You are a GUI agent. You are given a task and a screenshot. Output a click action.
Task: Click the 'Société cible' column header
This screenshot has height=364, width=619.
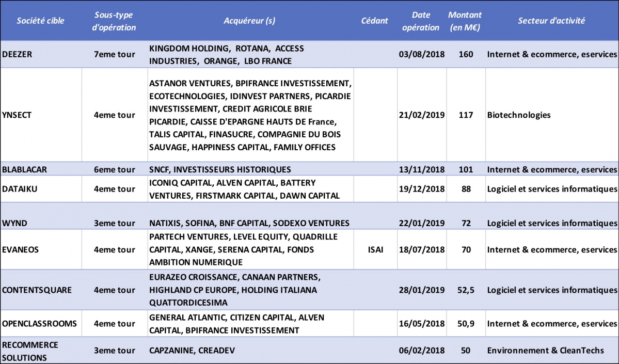(x=40, y=21)
